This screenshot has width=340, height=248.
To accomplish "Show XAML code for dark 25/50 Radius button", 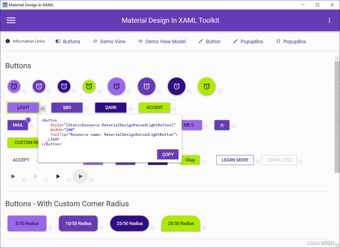I will tap(153, 227).
